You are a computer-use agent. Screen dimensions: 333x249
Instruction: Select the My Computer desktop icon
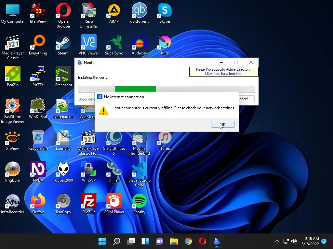[13, 13]
